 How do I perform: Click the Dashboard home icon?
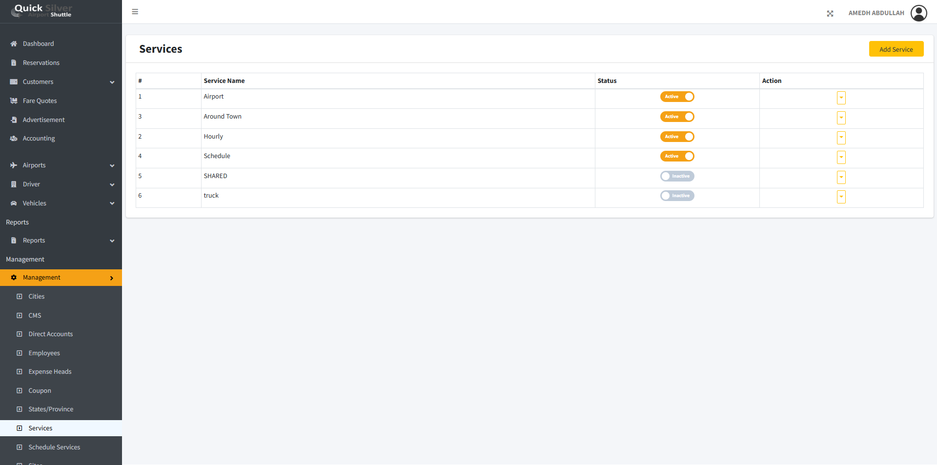[14, 44]
